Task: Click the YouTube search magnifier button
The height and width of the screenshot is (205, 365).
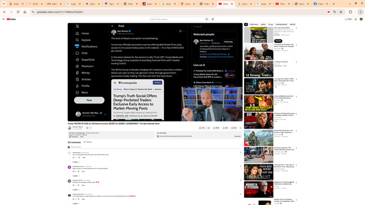Action: 206,20
